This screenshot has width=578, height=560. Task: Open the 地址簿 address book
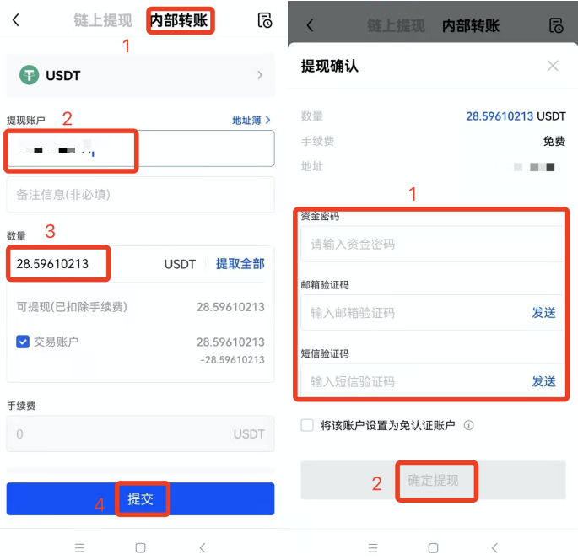(251, 121)
